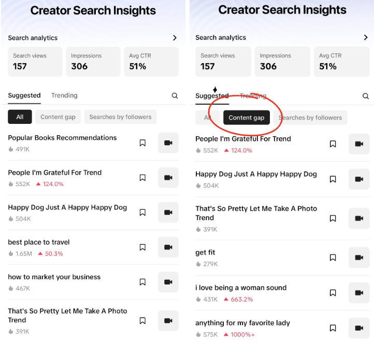
Task: Expand Search analytics chevron in left panel
Action: pos(175,38)
